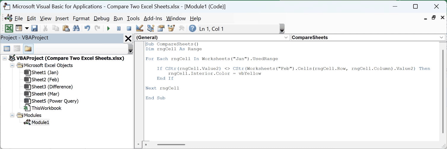Switch back to Microsoft Excel view
Image resolution: width=447 pixels, height=149 pixels.
(x=9, y=28)
